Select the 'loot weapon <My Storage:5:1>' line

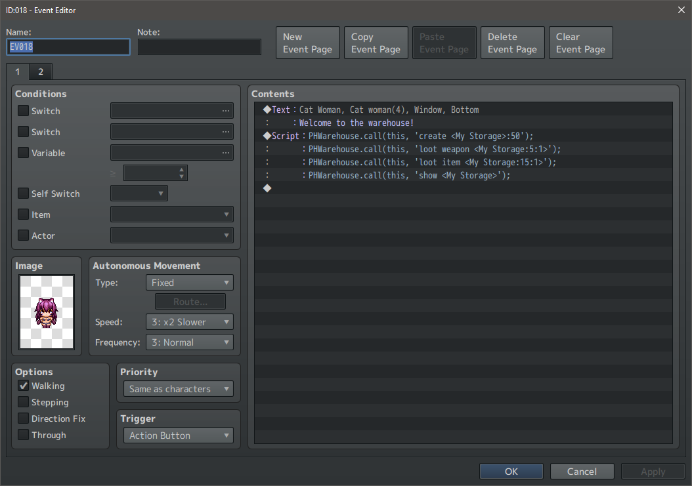coord(464,149)
